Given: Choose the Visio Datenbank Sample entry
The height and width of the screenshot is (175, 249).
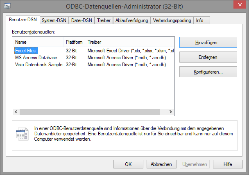Looking at the screenshot, I should pos(38,65).
